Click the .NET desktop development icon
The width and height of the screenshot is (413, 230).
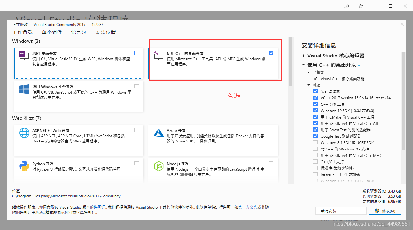pyautogui.click(x=24, y=56)
